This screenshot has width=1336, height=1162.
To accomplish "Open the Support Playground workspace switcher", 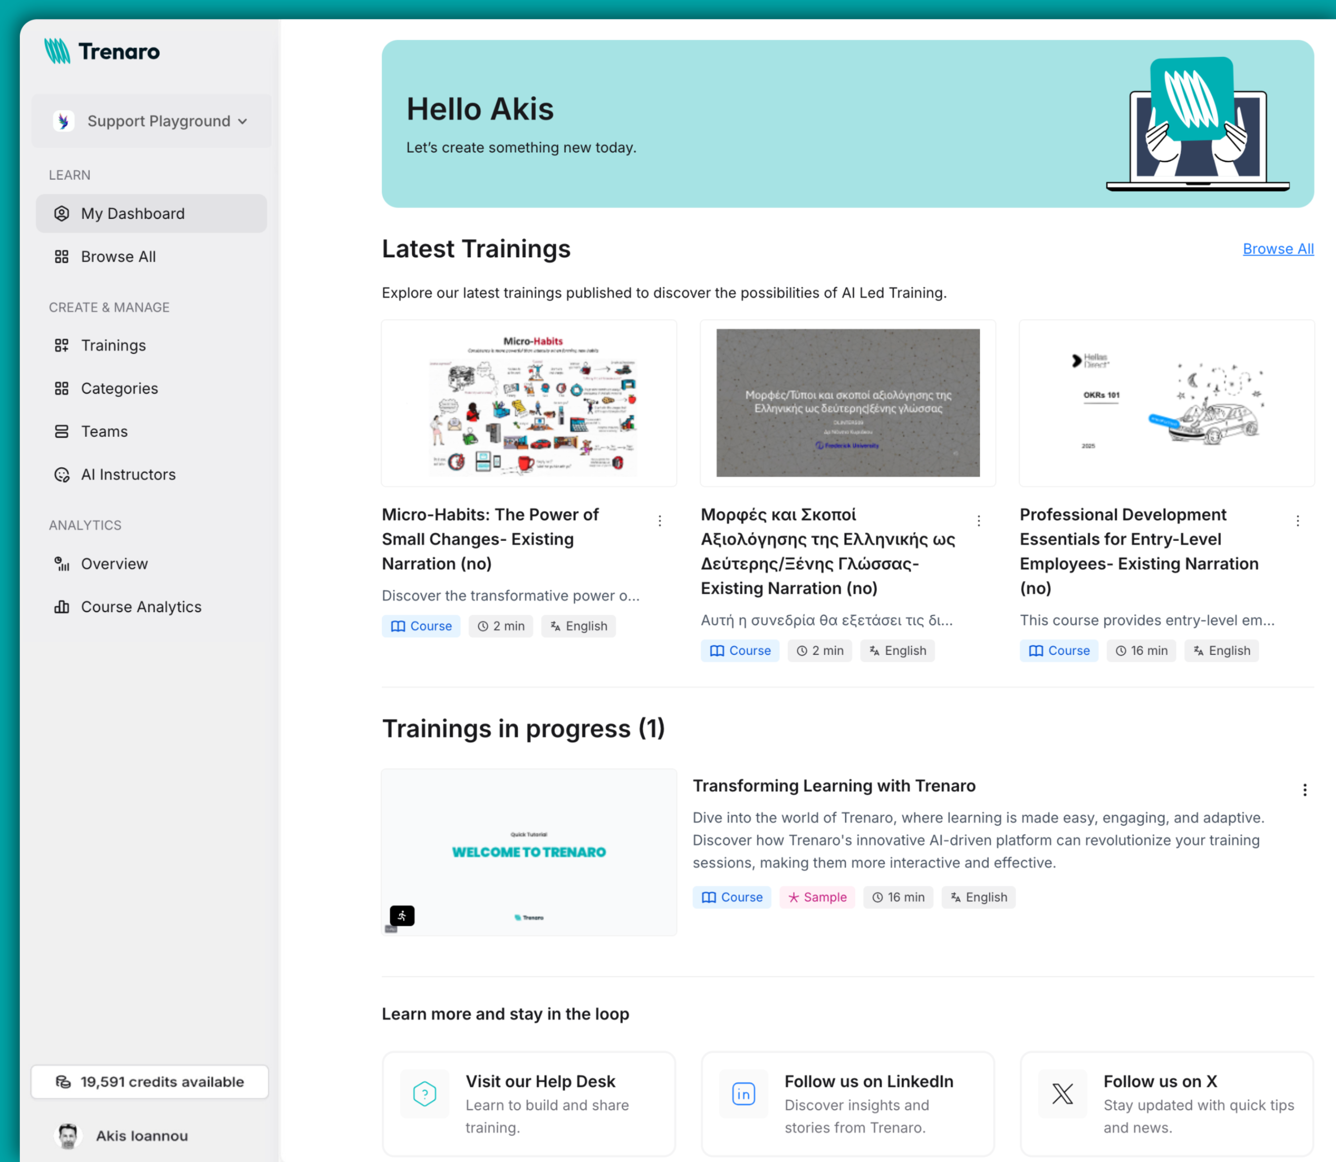I will click(x=151, y=120).
